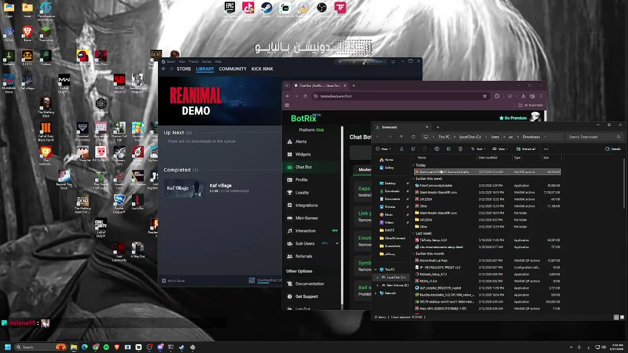
Task: Go back in the Steam window
Action: 164,69
